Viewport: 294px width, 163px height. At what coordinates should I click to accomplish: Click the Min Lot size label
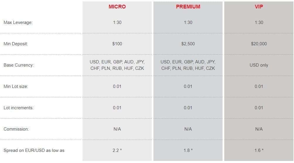[16, 86]
